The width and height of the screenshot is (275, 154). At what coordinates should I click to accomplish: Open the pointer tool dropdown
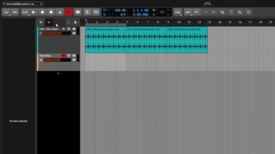pyautogui.click(x=76, y=22)
